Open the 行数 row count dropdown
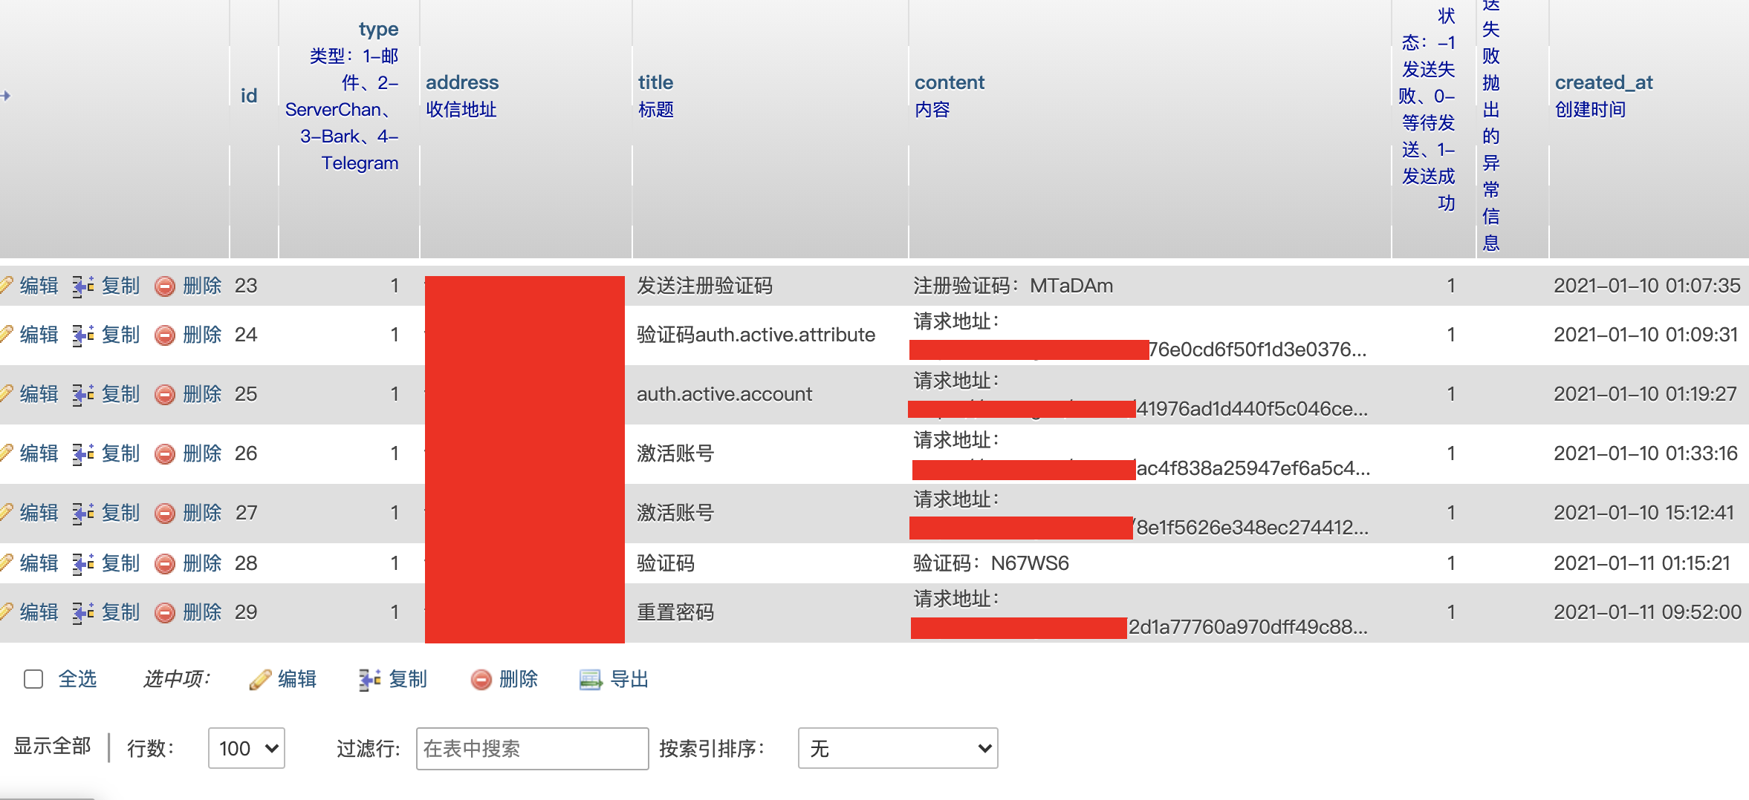This screenshot has height=800, width=1749. click(x=247, y=748)
